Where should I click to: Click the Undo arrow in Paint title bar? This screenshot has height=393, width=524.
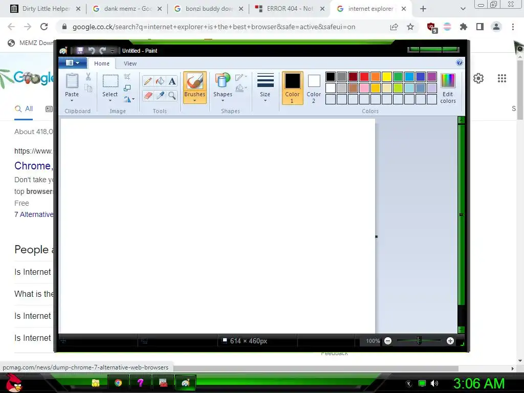(x=92, y=51)
